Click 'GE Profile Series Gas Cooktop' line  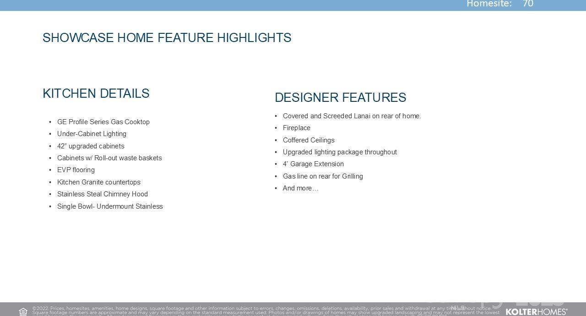(x=103, y=122)
